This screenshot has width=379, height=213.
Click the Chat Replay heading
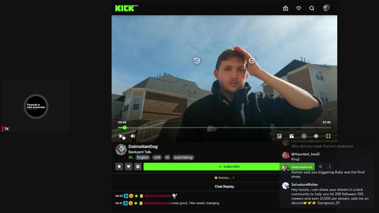point(224,186)
